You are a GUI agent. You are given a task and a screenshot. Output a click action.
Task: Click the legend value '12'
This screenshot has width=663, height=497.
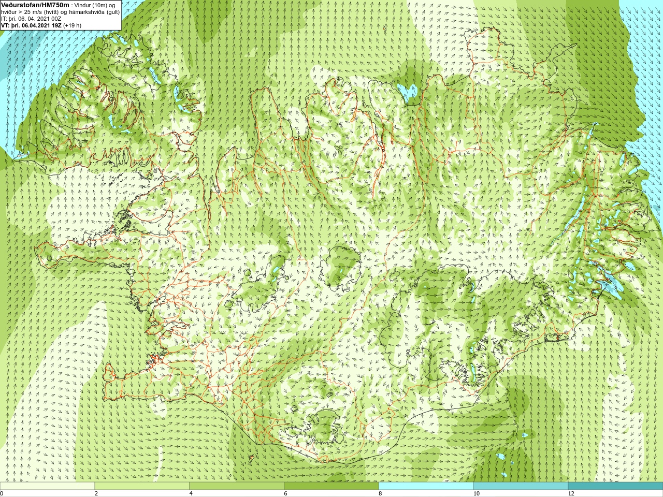[x=571, y=493]
